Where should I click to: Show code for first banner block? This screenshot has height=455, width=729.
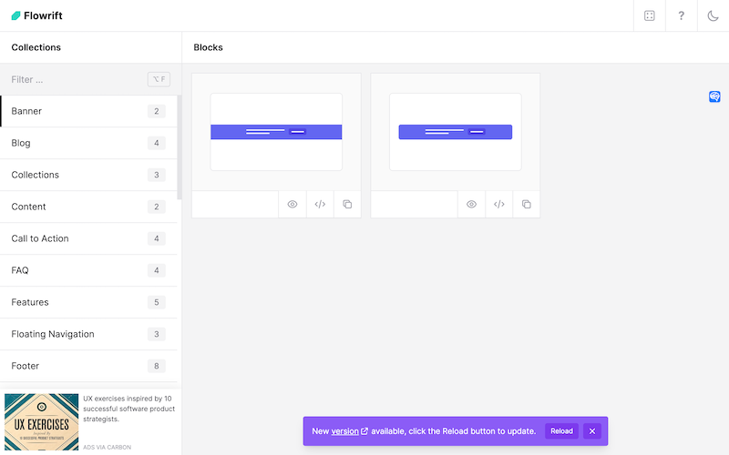[320, 205]
